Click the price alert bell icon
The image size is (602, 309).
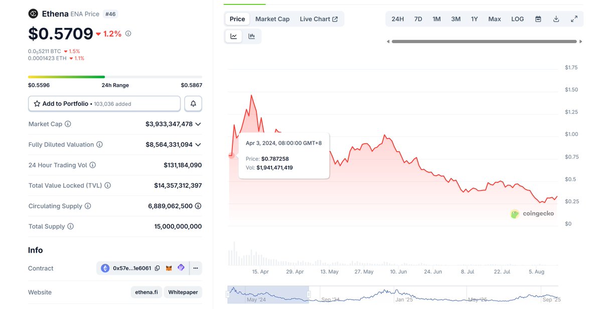193,104
